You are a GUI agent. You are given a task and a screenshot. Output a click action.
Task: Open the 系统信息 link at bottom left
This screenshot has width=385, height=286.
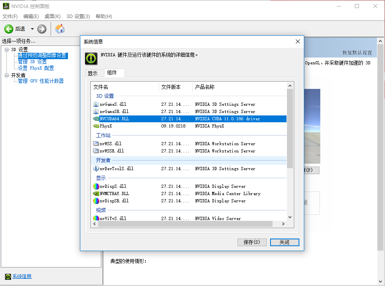pyautogui.click(x=22, y=276)
